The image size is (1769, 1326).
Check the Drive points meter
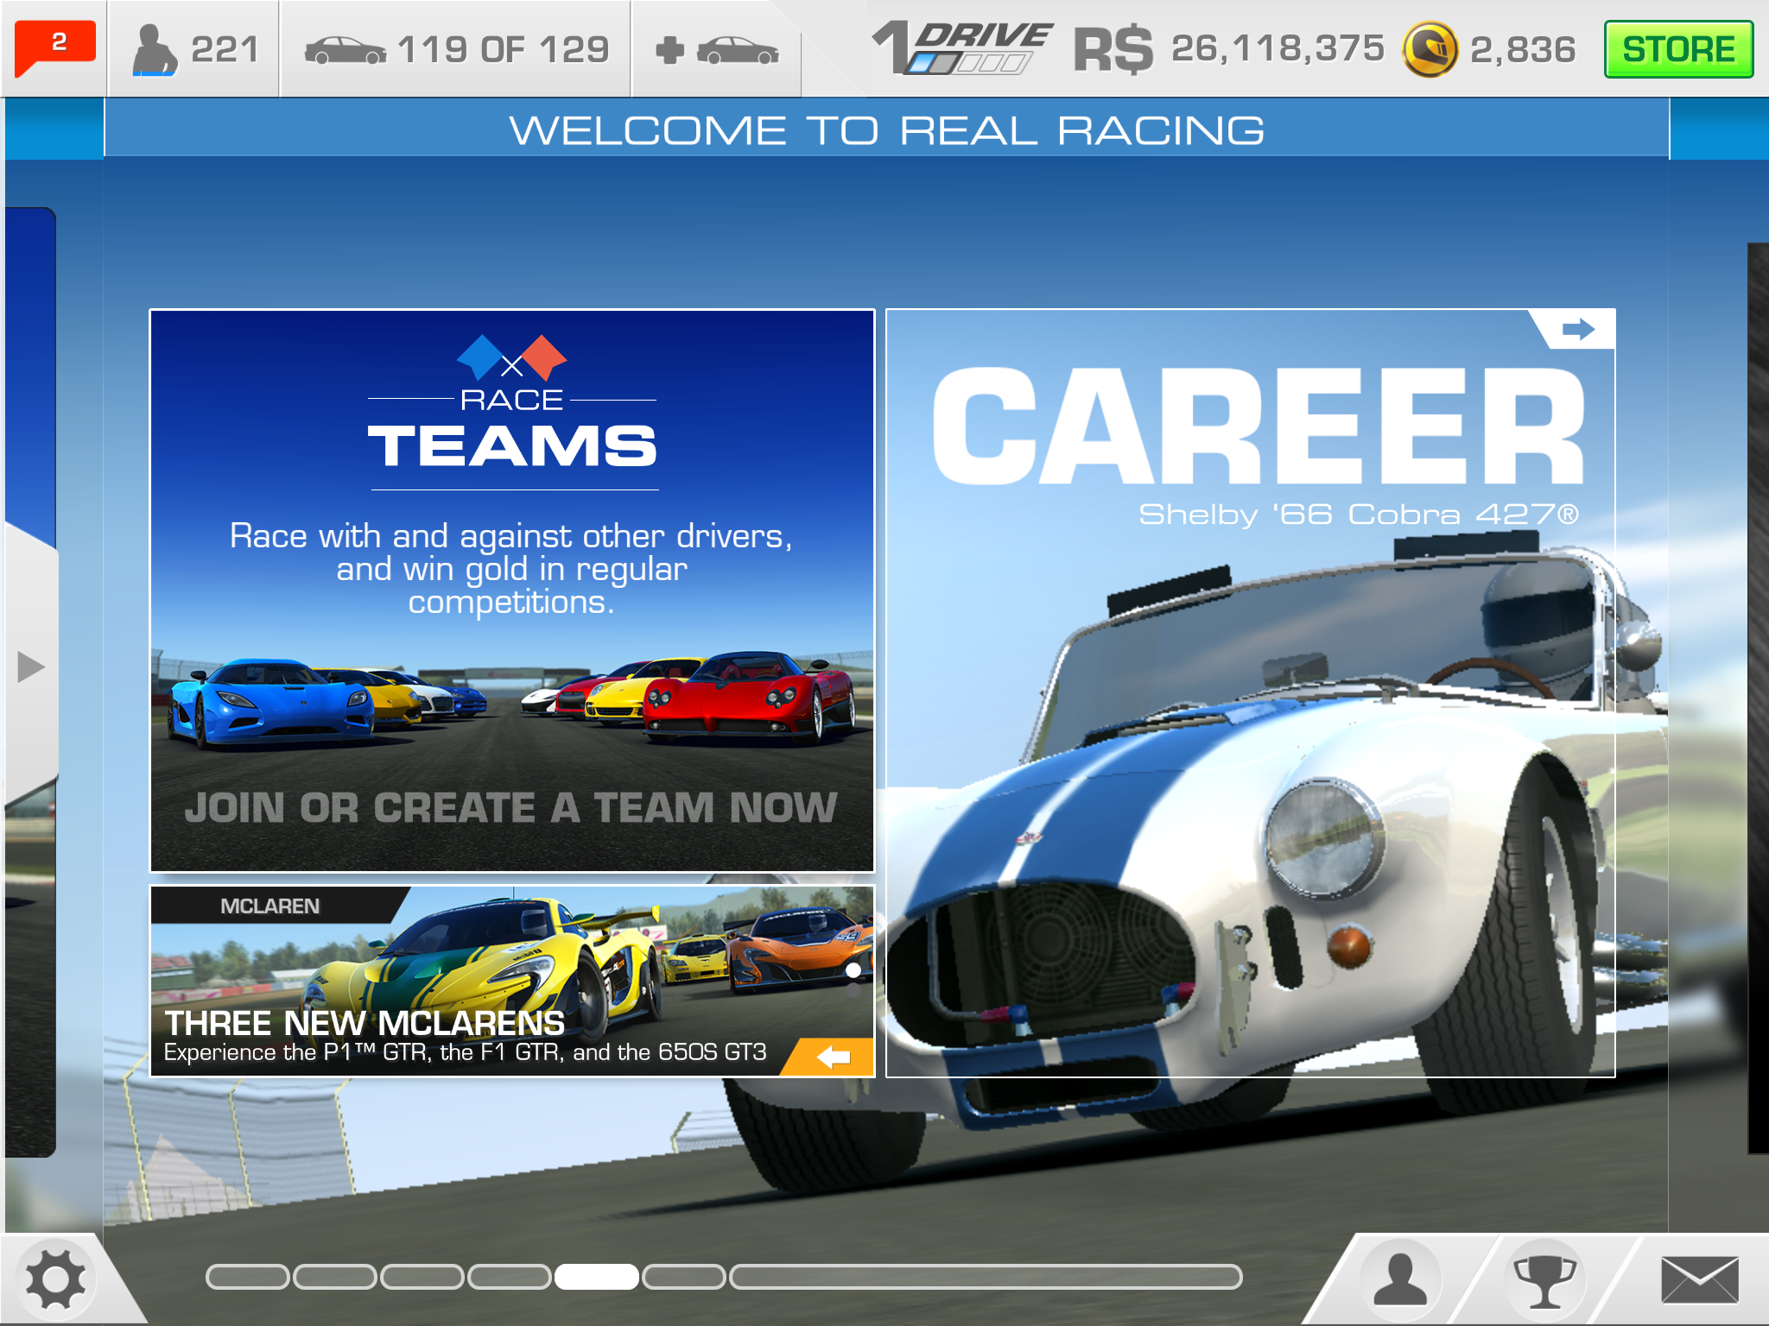(962, 48)
